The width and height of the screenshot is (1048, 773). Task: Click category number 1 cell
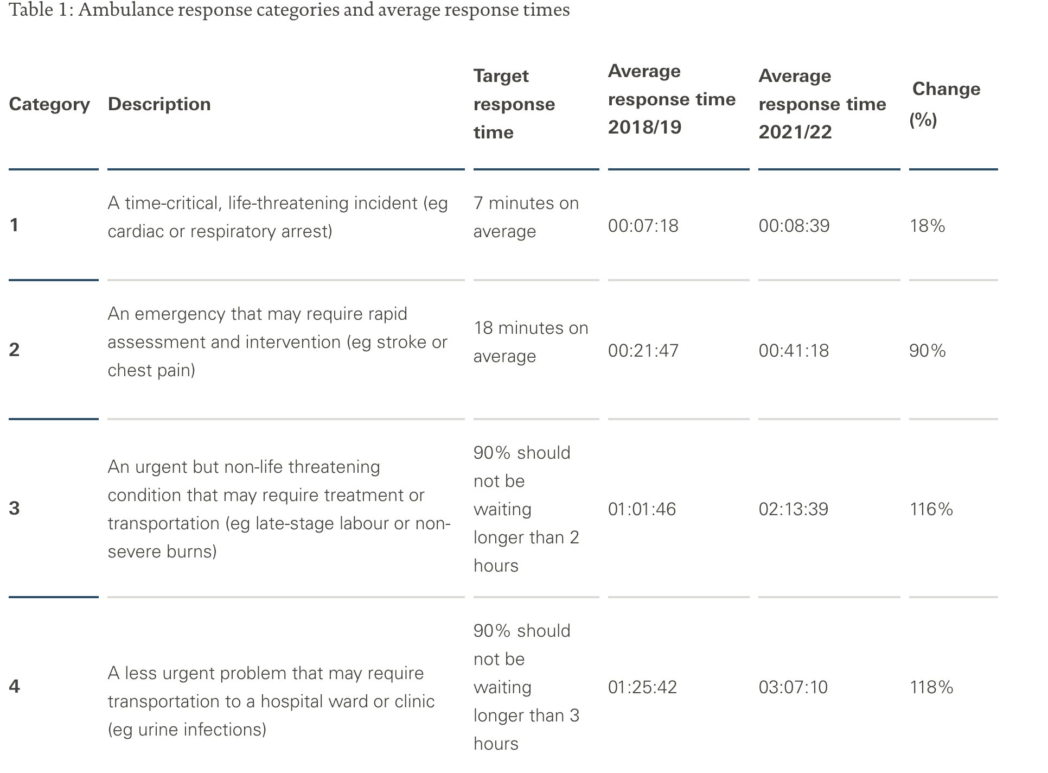[14, 225]
